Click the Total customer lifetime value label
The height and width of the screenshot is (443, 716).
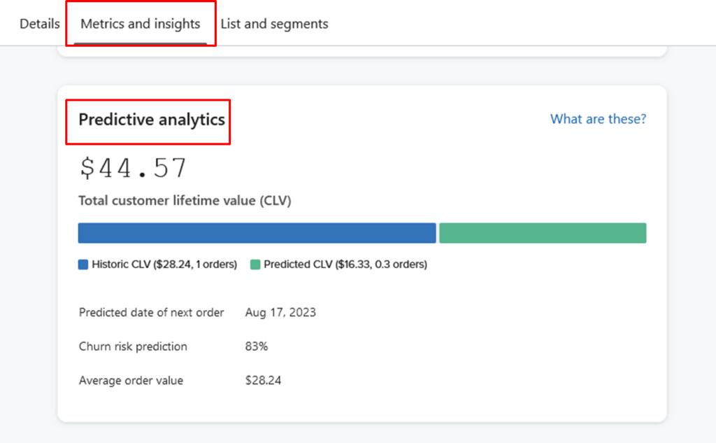click(185, 201)
